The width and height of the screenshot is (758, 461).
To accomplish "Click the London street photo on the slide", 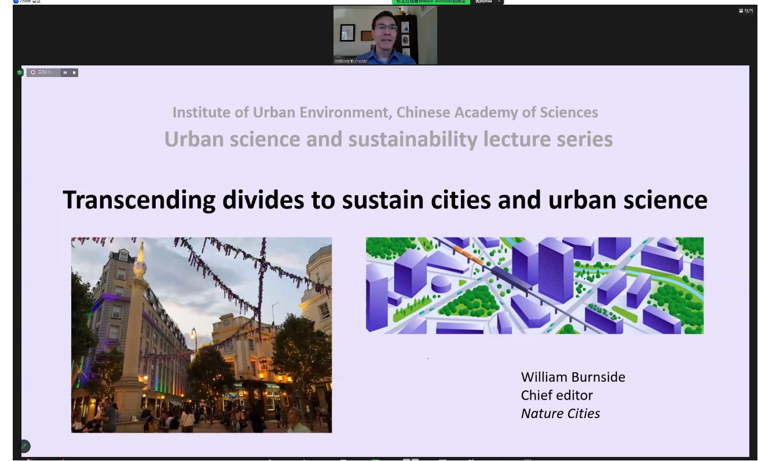I will pos(202,335).
